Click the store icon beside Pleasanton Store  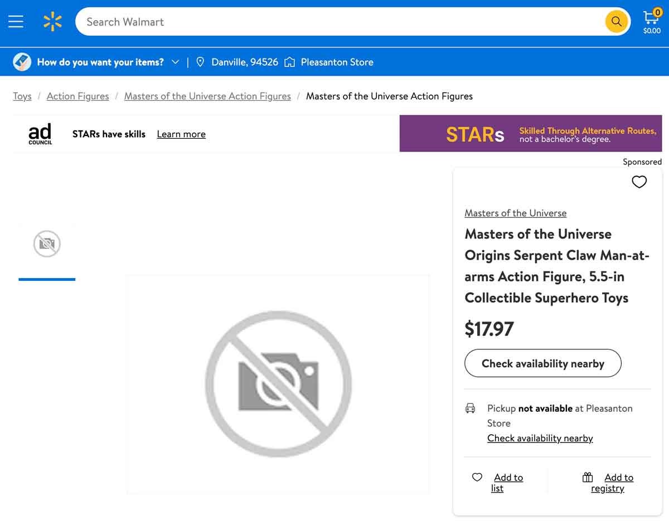289,62
